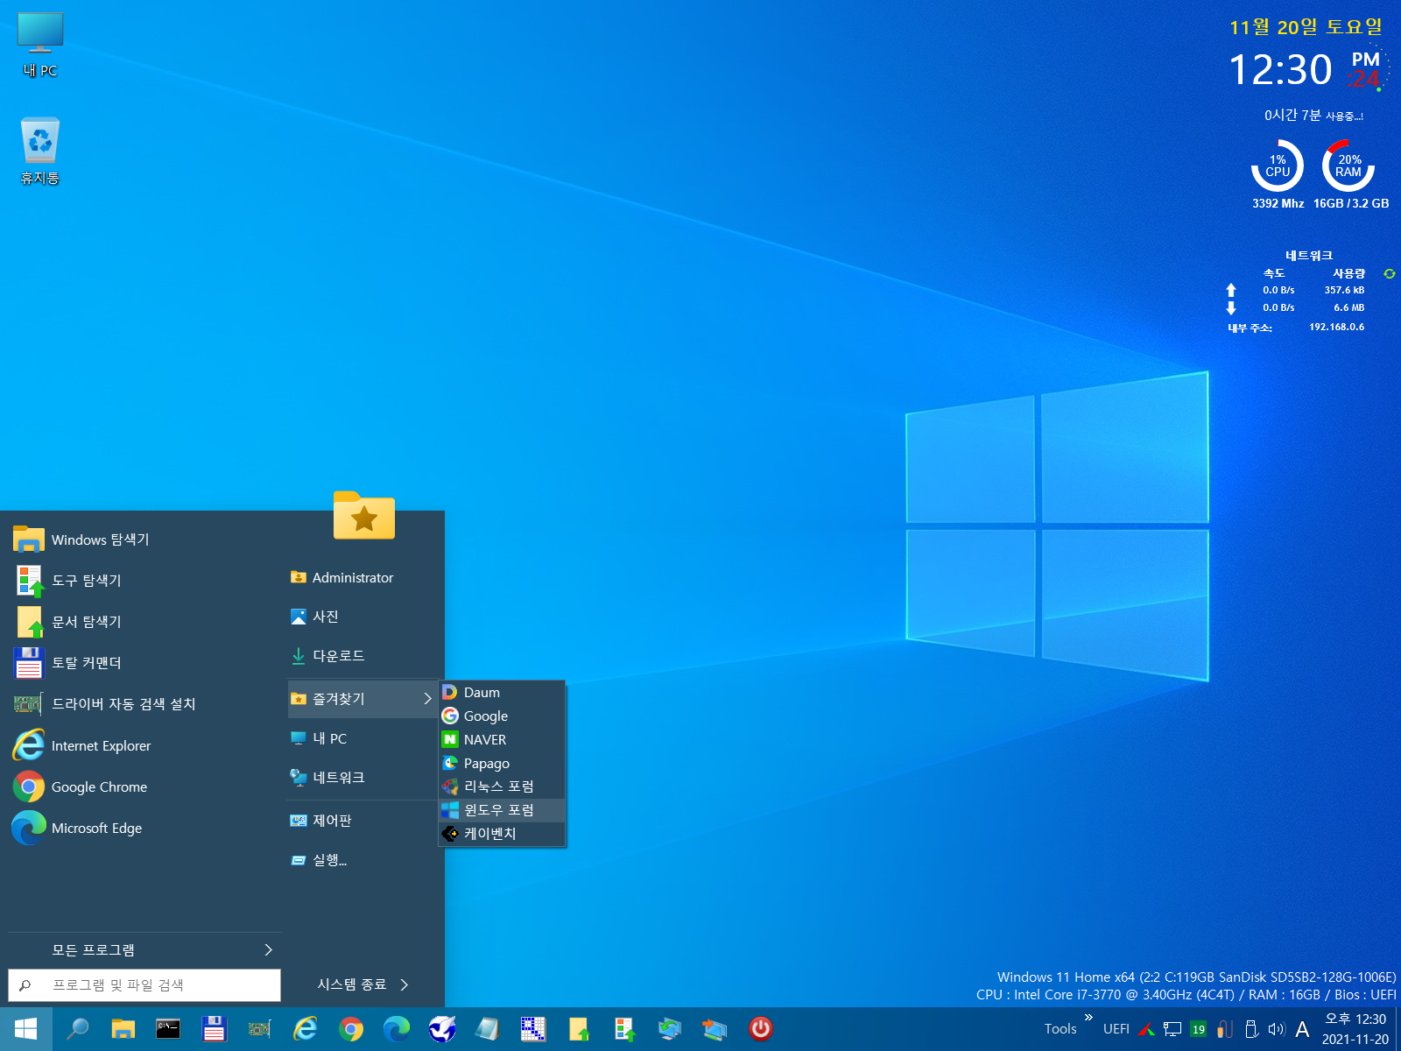
Task: Click green refresh icon in 네트워크 widget
Action: pyautogui.click(x=1389, y=274)
